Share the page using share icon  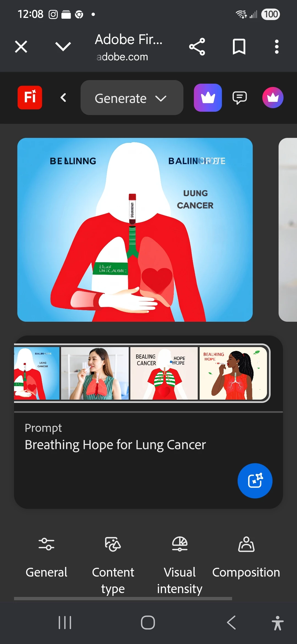[x=197, y=47]
